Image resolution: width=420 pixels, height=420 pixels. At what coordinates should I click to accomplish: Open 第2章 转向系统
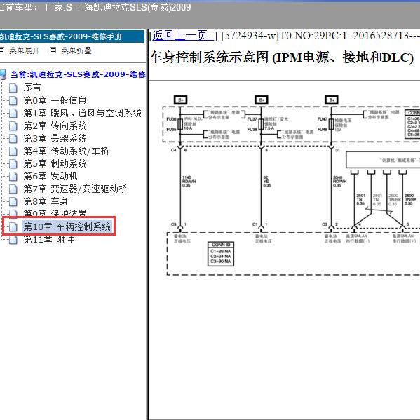point(55,126)
